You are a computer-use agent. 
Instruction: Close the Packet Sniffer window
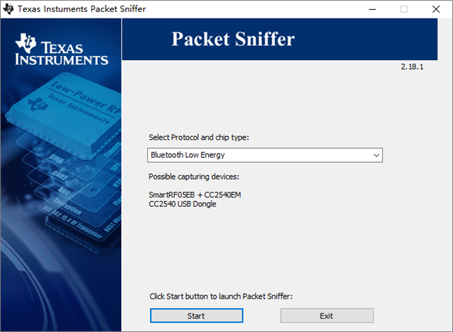(x=436, y=9)
